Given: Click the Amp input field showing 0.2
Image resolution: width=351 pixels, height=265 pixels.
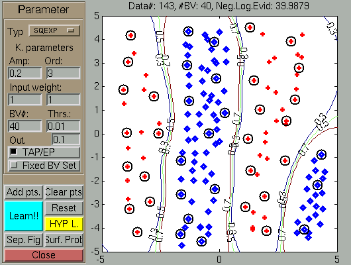Looking at the screenshot, I should pyautogui.click(x=25, y=73).
